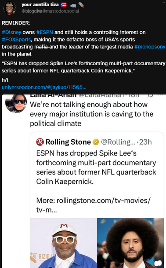This screenshot has width=166, height=268.
Task: Click the Puerto Rico flag emoji
Action: point(64,5)
